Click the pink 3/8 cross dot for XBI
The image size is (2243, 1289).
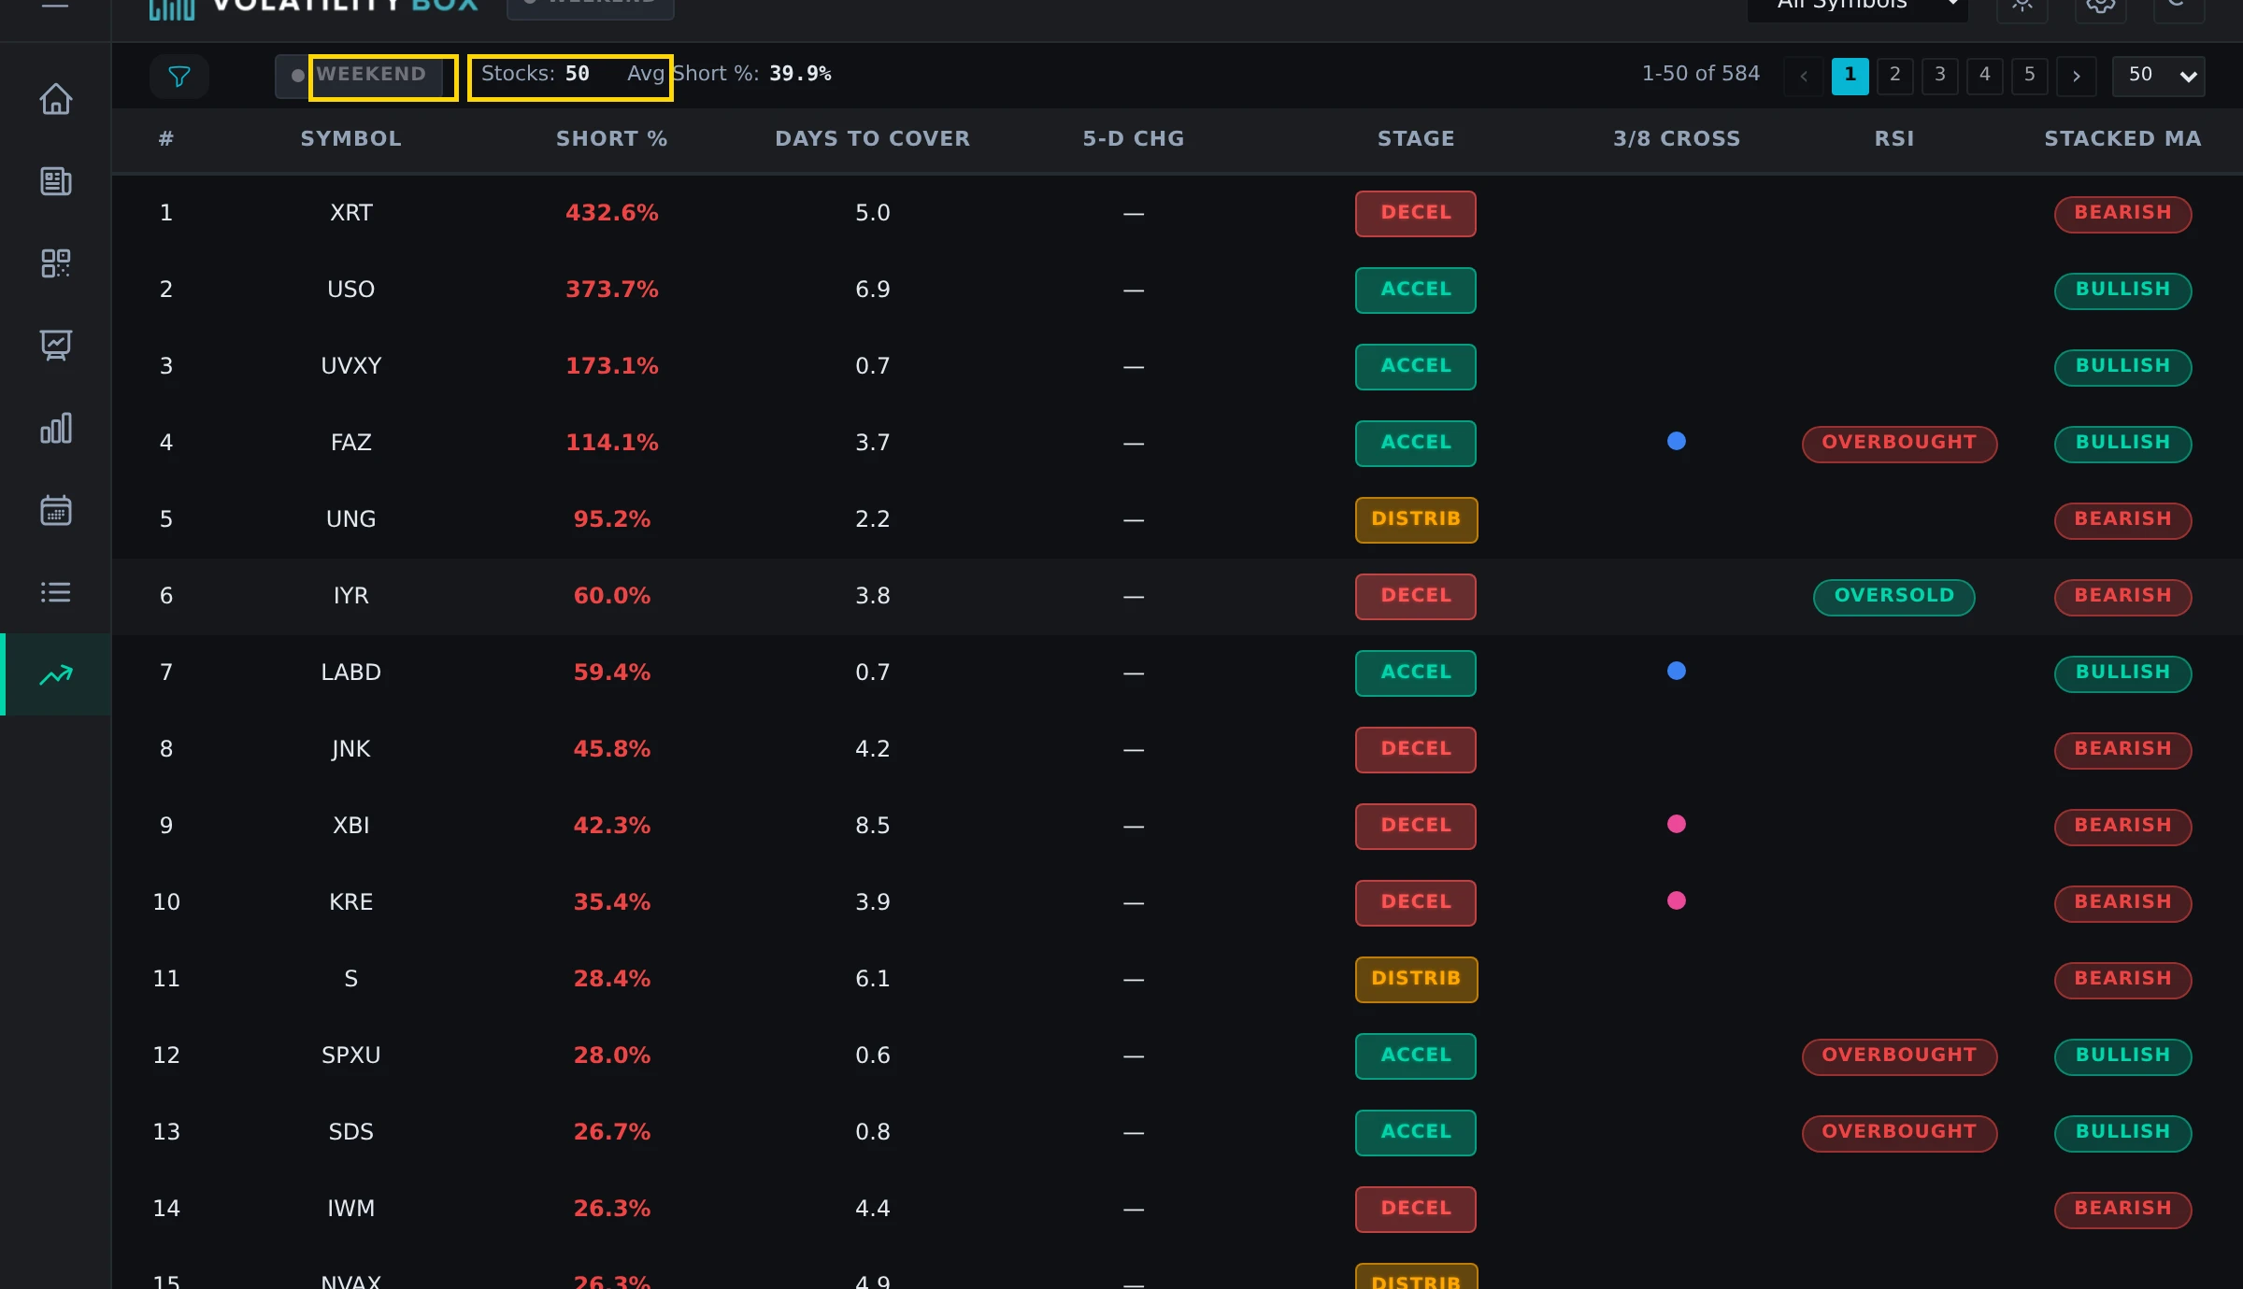1677,824
